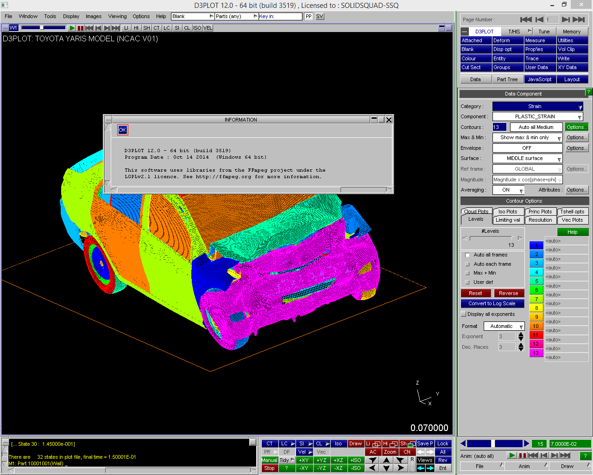Viewport: 593px width, 475px height.
Task: Click green help question mark in Data Component
Action: coord(588,92)
